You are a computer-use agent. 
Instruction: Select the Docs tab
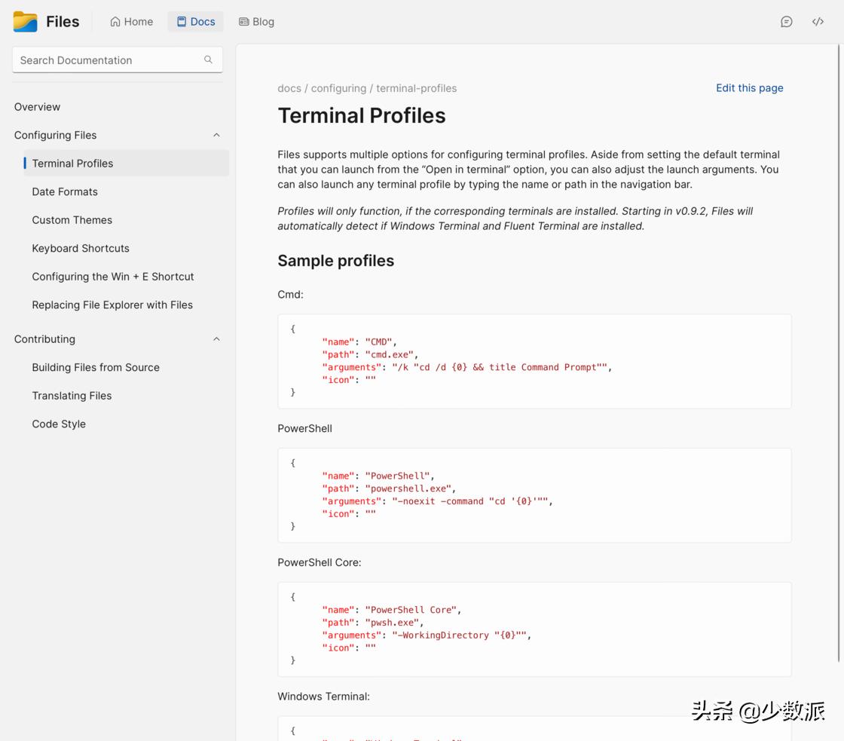195,22
